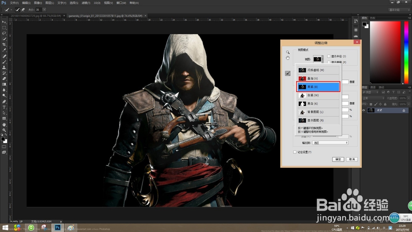The width and height of the screenshot is (412, 232).
Task: Toggle 记住设置 (T) checkbox
Action: pyautogui.click(x=295, y=152)
